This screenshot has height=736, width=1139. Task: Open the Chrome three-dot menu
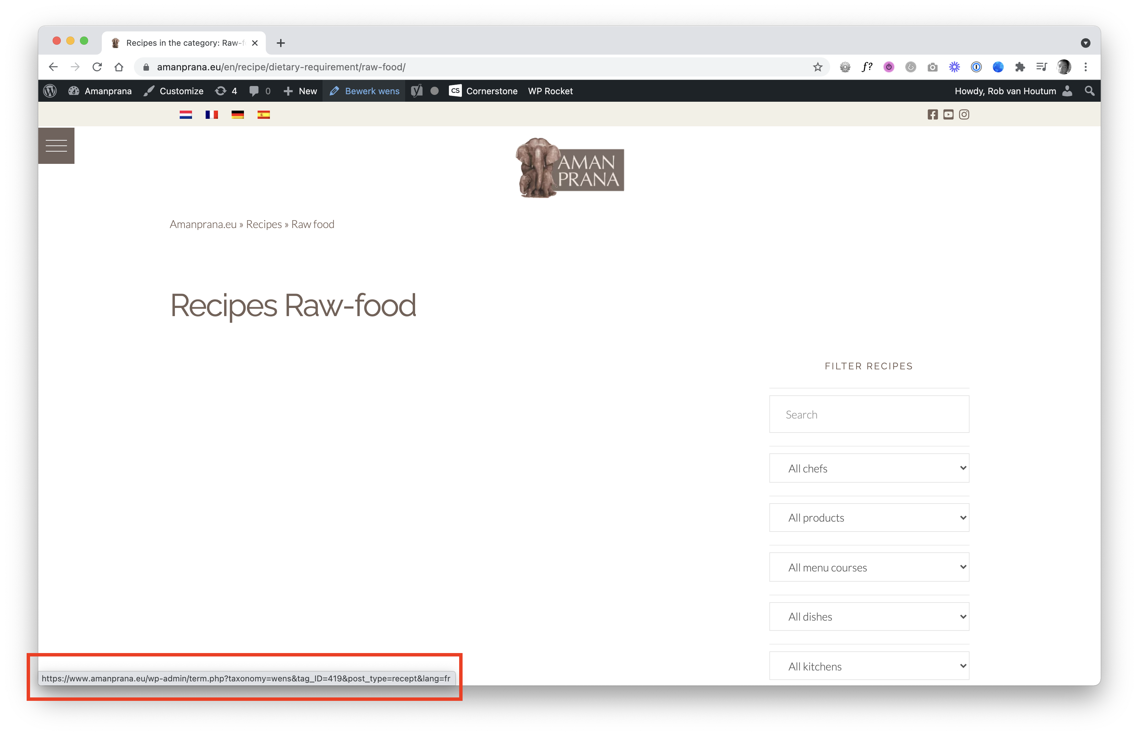(1085, 67)
